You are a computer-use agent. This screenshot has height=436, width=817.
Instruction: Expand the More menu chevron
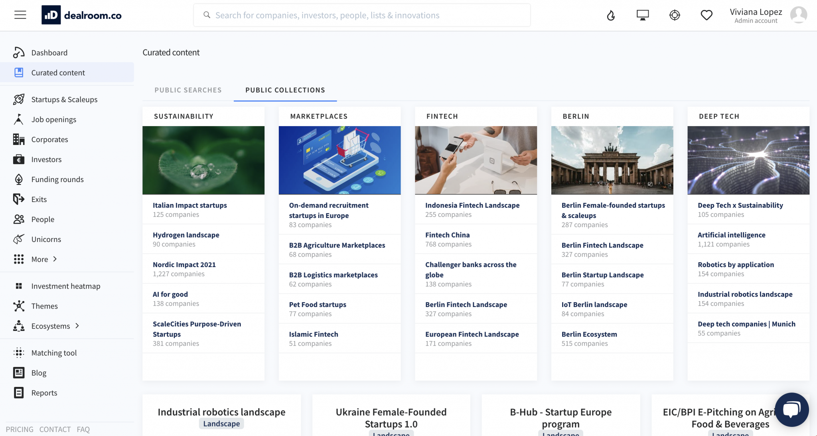[x=55, y=259]
